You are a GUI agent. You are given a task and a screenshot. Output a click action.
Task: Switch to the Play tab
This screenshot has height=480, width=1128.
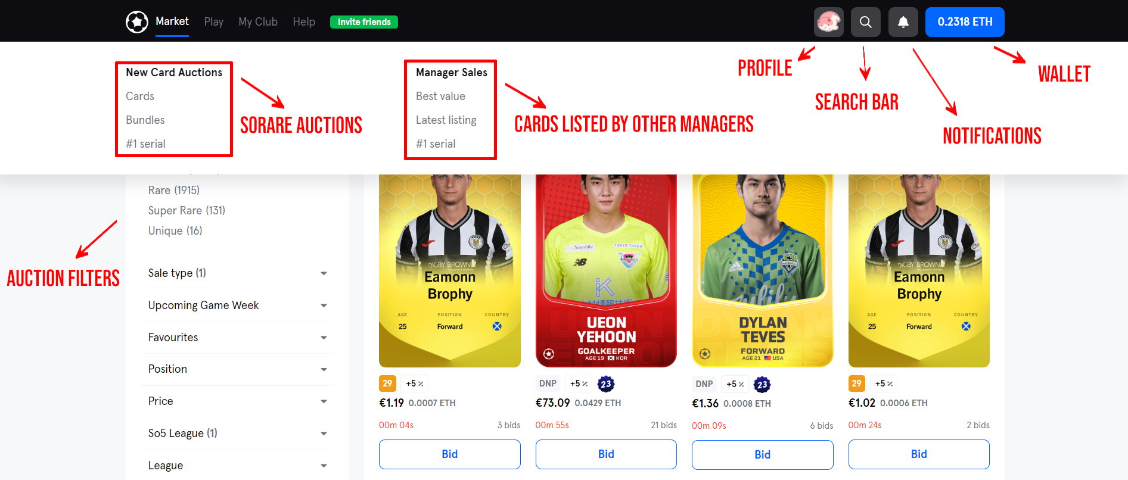[x=213, y=22]
